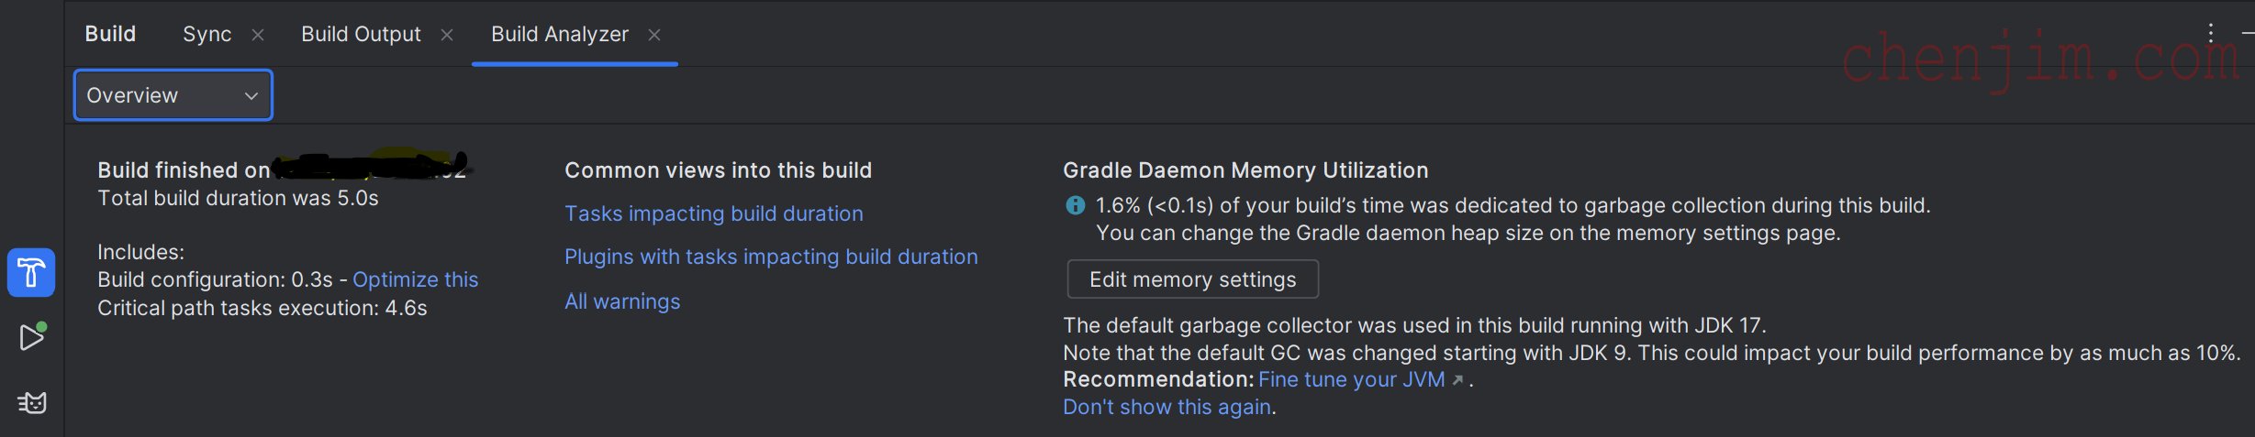Click the chevron arrow in Overview combo box
The height and width of the screenshot is (437, 2255).
point(251,95)
